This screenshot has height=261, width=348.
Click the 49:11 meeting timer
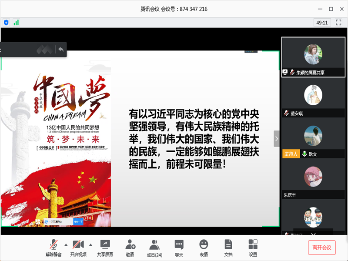[322, 23]
